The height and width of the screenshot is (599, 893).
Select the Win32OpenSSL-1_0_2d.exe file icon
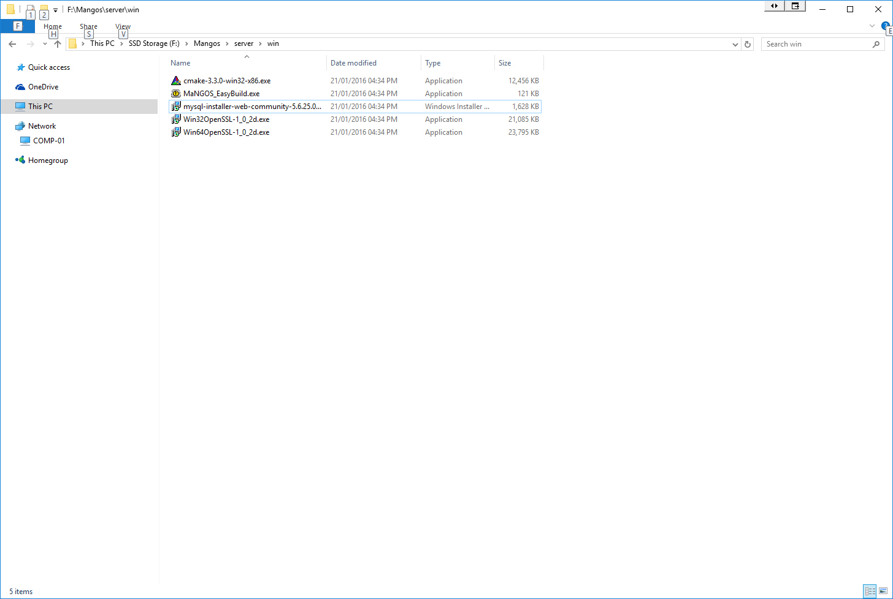click(176, 119)
